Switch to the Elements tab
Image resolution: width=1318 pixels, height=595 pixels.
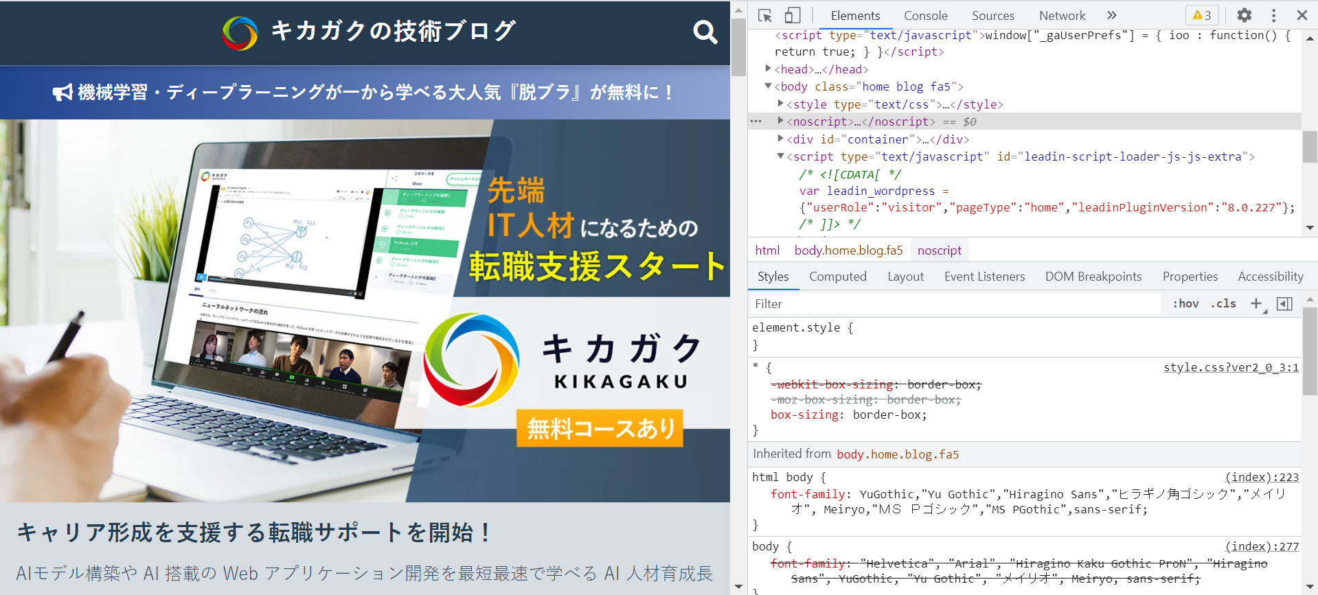pyautogui.click(x=855, y=15)
